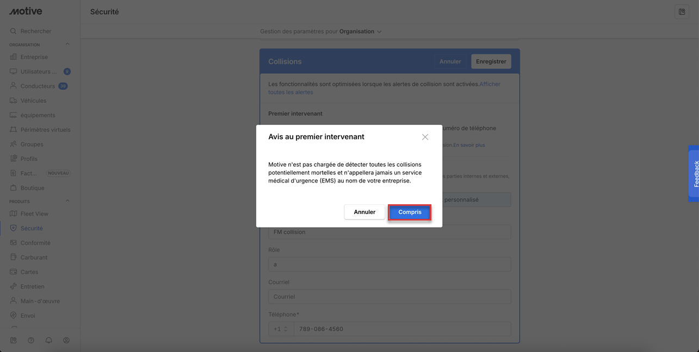The height and width of the screenshot is (352, 699).
Task: Select Sécurité in the sidebar menu
Action: [x=32, y=228]
